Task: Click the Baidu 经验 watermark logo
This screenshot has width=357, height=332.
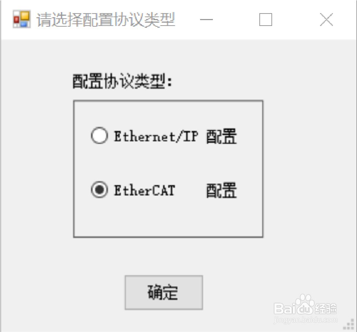Action: click(x=305, y=305)
